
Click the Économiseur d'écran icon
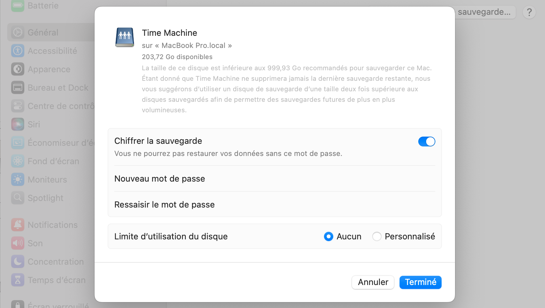18,143
